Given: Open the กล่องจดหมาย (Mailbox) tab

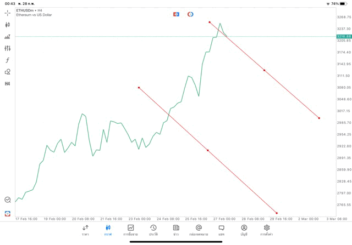Looking at the screenshot, I should coord(199,230).
